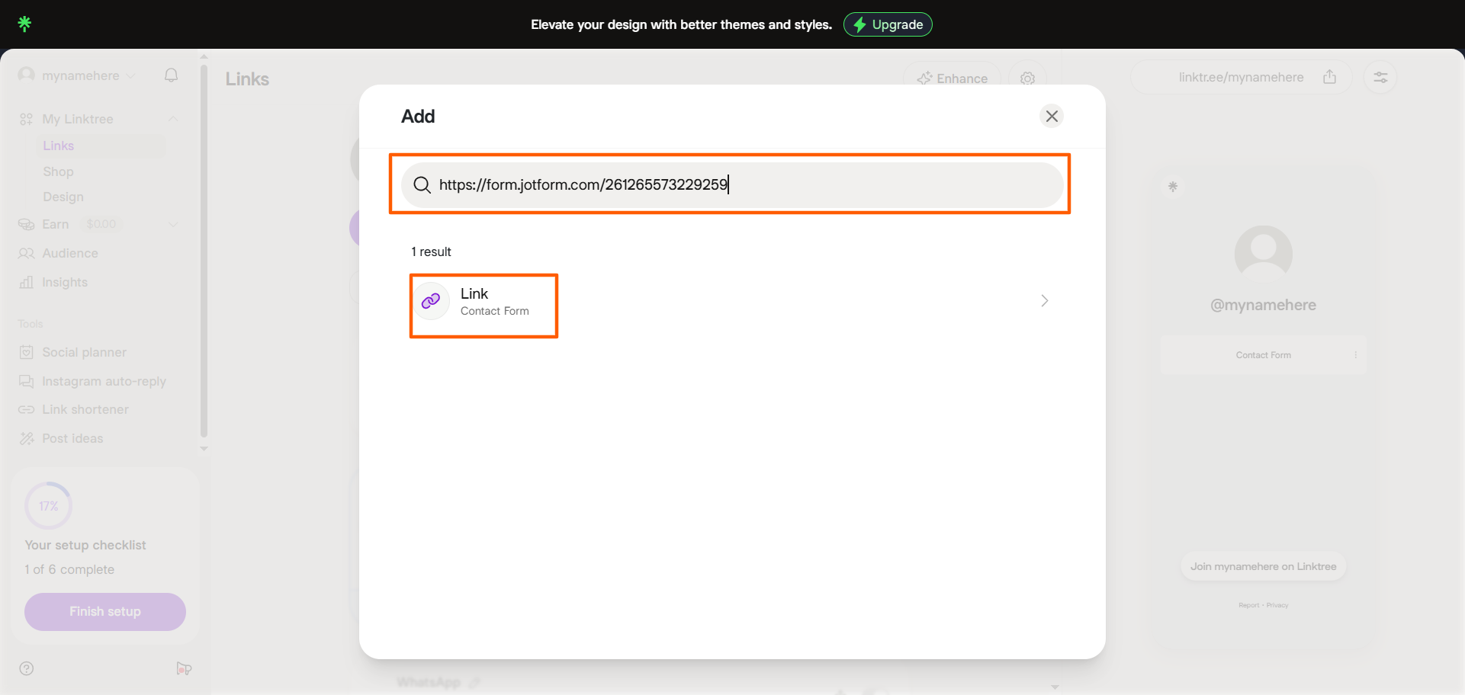Viewport: 1465px width, 695px height.
Task: Open Design in the sidebar
Action: 63,197
